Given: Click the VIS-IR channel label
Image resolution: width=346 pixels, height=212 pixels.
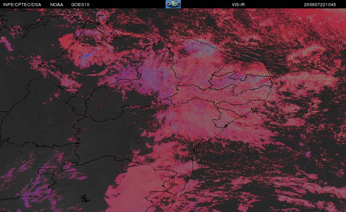Looking at the screenshot, I should click(238, 5).
